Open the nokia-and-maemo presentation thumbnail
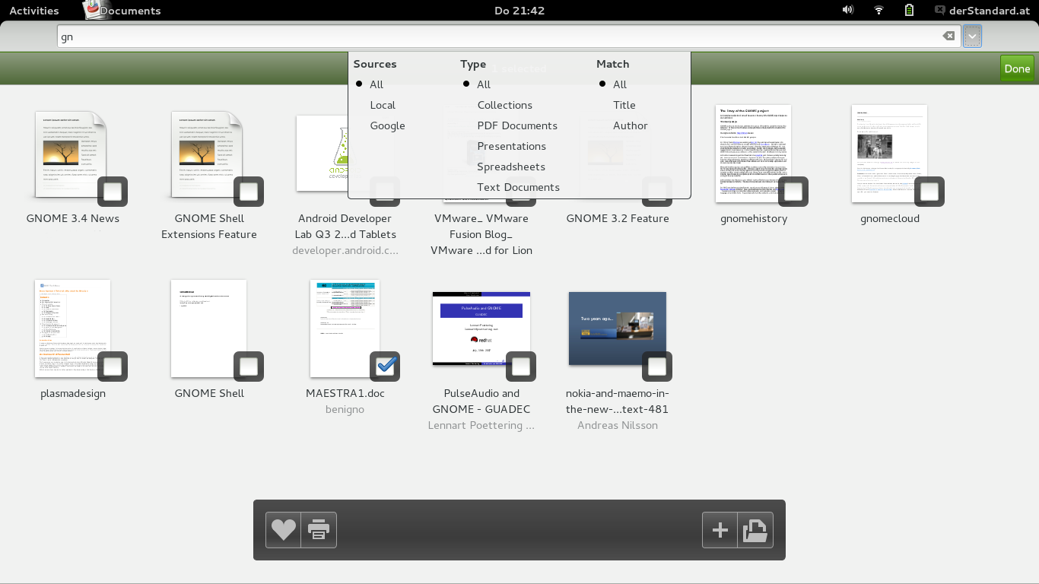 (618, 328)
